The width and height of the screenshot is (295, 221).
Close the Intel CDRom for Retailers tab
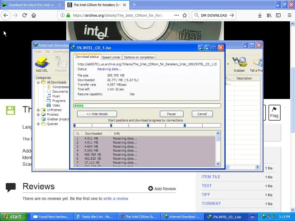pos(124,5)
